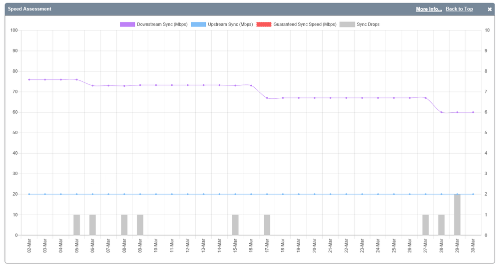This screenshot has height=270, width=499.
Task: Hide the Upstream Sync series via legend label
Action: click(x=230, y=24)
